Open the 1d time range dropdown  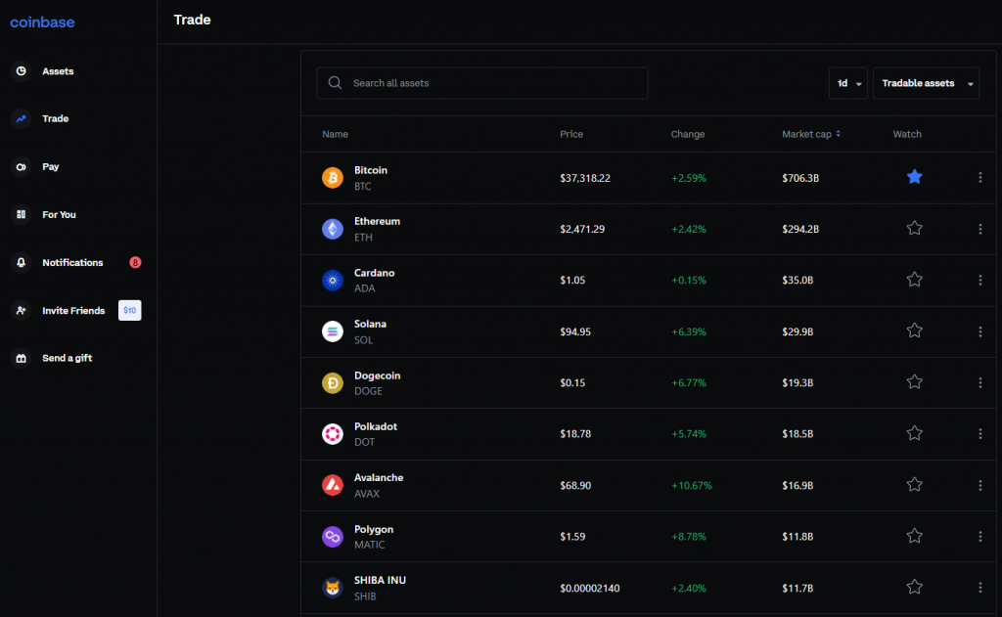pos(848,83)
